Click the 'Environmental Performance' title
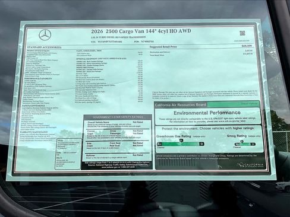 207,113
